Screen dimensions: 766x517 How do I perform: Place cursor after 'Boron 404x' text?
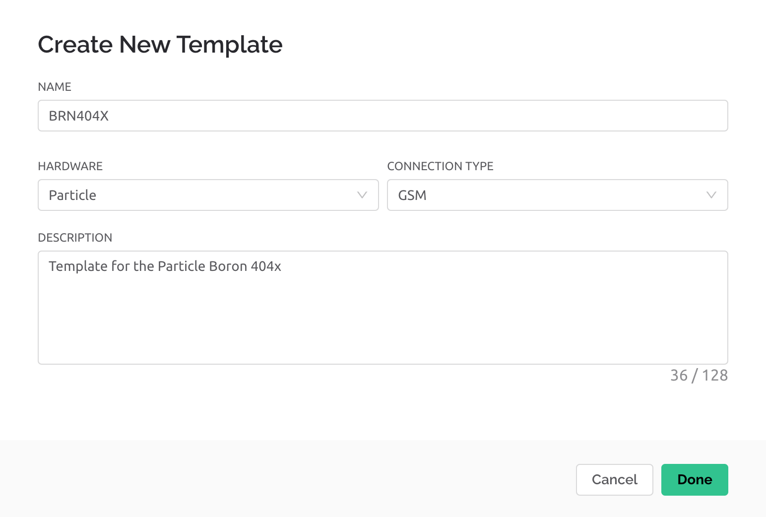pyautogui.click(x=282, y=266)
